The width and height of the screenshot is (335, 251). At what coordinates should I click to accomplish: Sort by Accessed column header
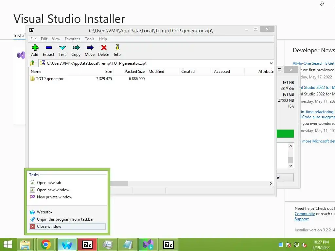click(228, 72)
